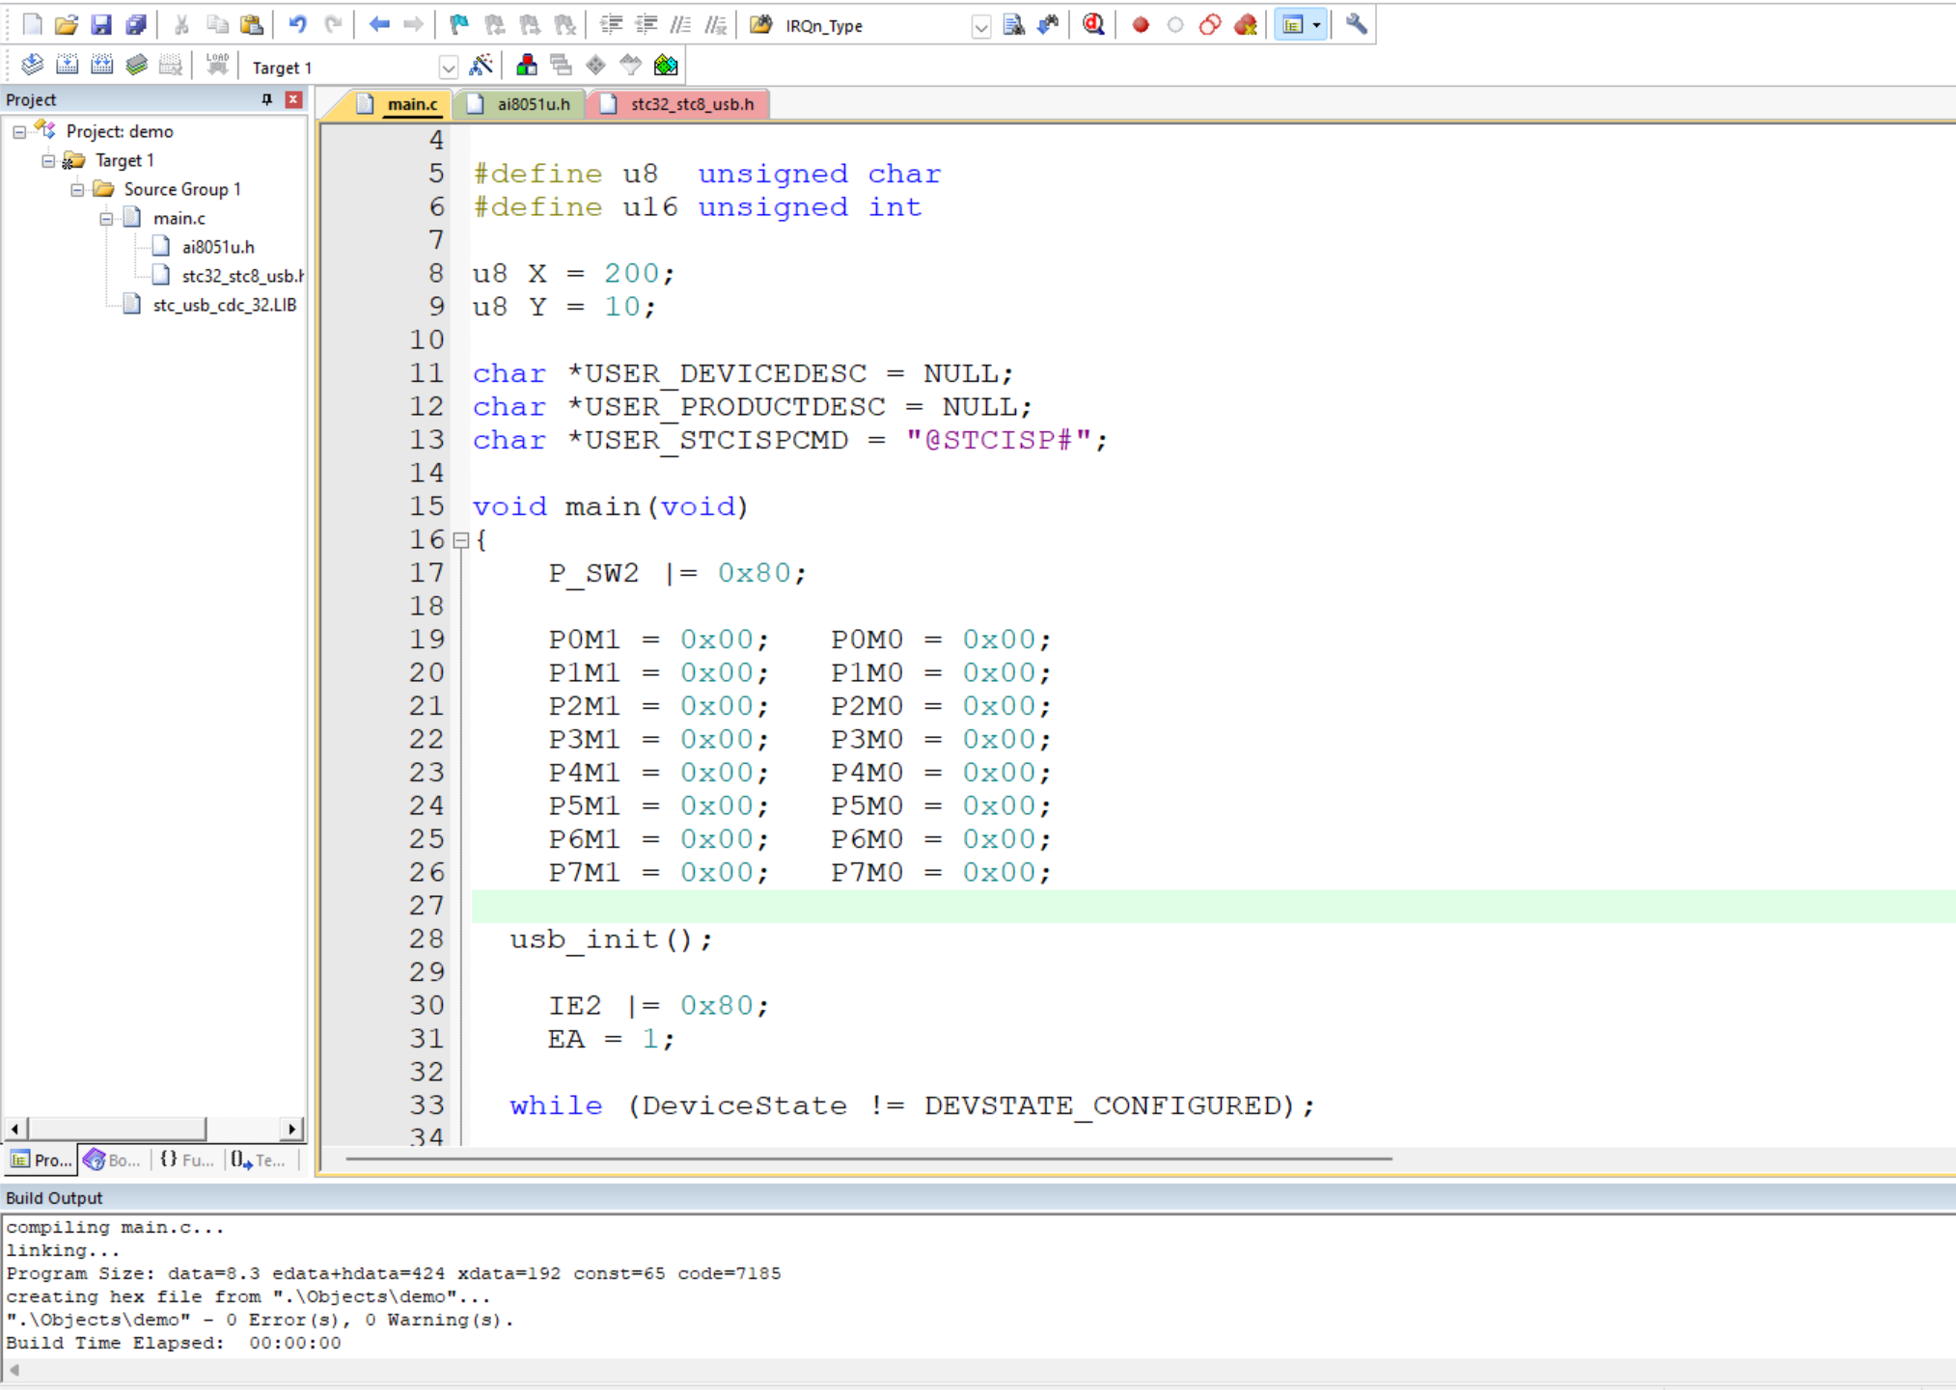Screen dimensions: 1956x1390
Task: Collapse the main function code fold
Action: pos(461,541)
